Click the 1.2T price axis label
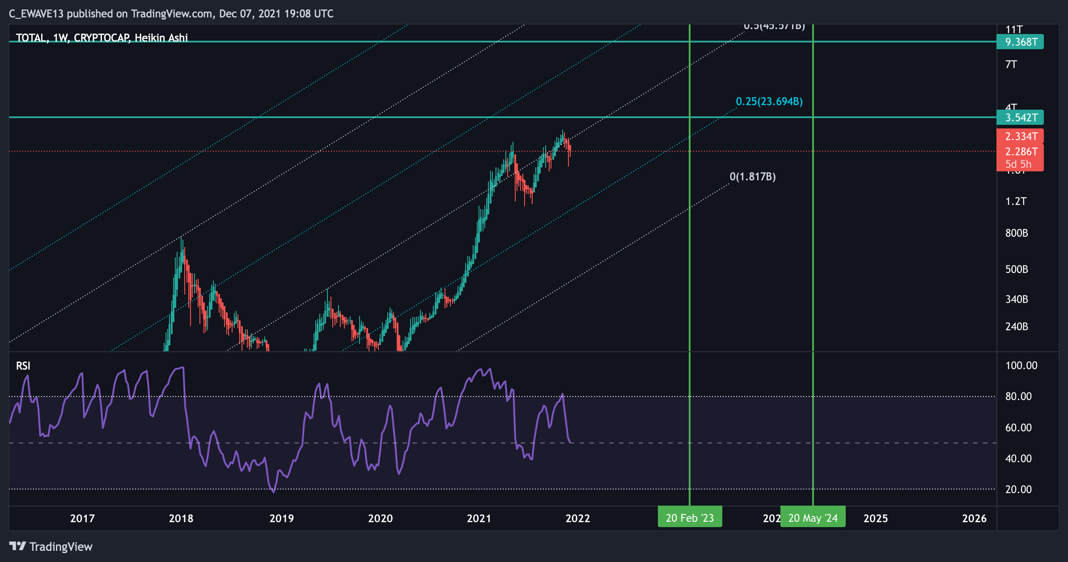The image size is (1068, 562). pyautogui.click(x=1016, y=201)
